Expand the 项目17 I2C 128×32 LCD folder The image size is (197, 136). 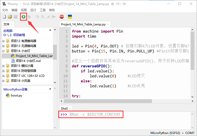click(3, 76)
